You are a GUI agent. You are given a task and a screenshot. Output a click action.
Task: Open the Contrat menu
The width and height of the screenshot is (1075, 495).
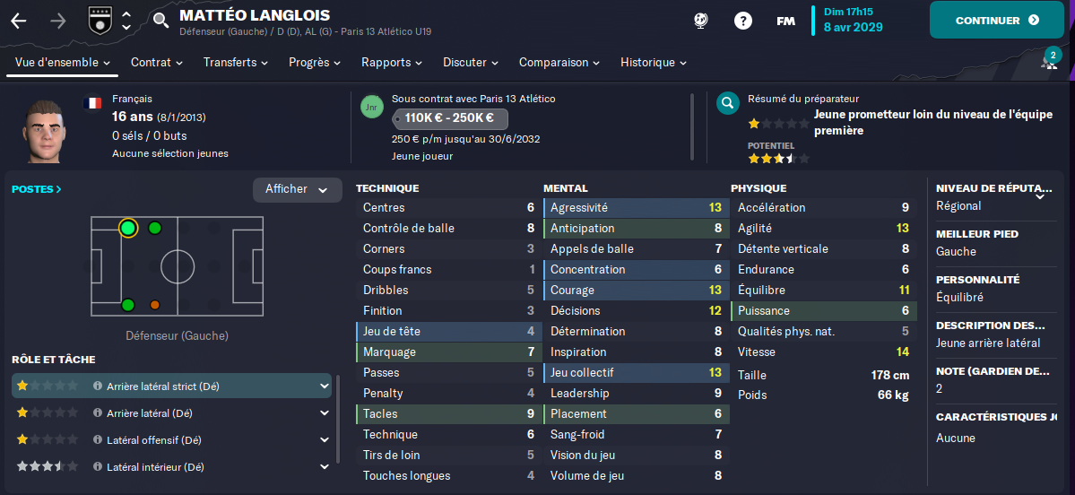[156, 63]
